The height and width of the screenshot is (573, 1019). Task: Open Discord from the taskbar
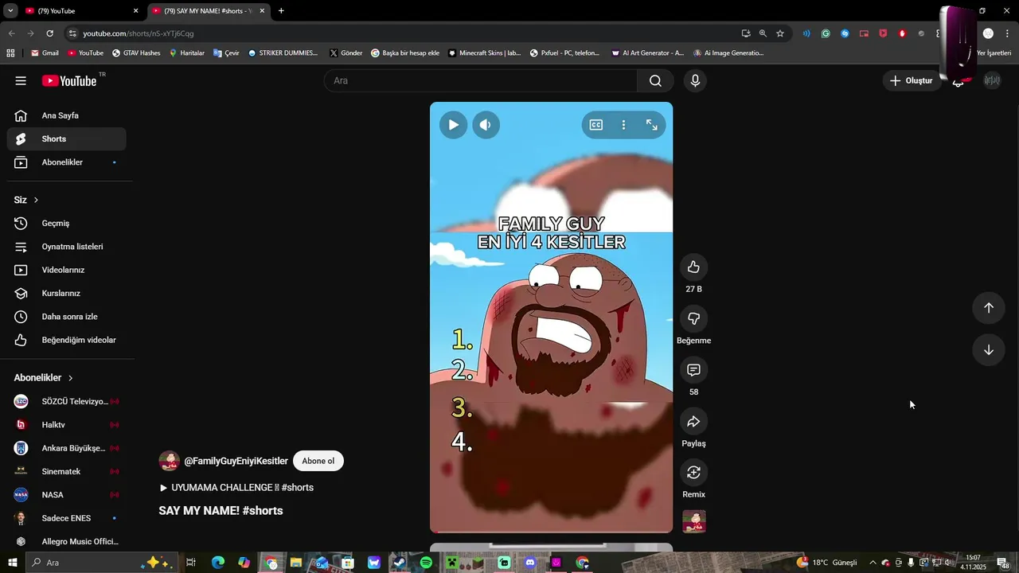tap(530, 563)
